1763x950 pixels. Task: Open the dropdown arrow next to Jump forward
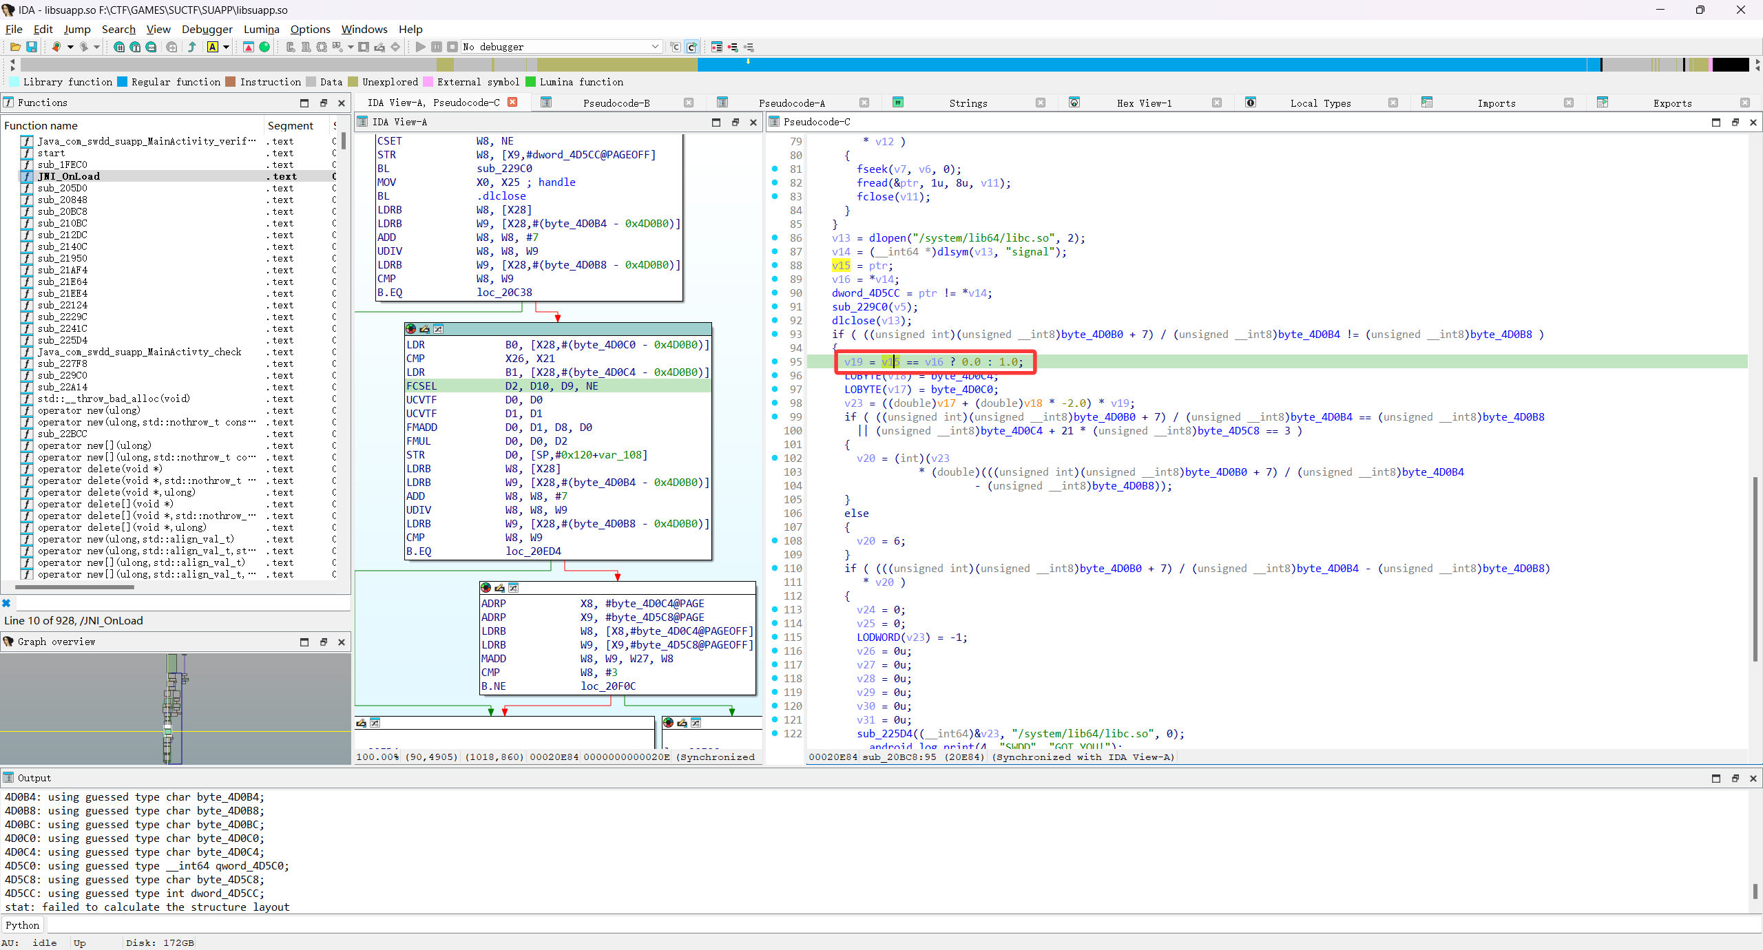coord(96,47)
